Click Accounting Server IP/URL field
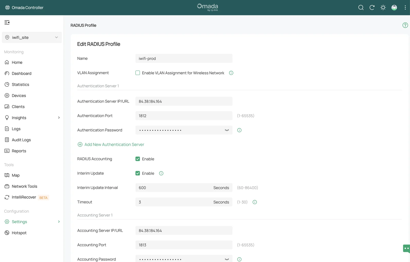 pos(184,231)
